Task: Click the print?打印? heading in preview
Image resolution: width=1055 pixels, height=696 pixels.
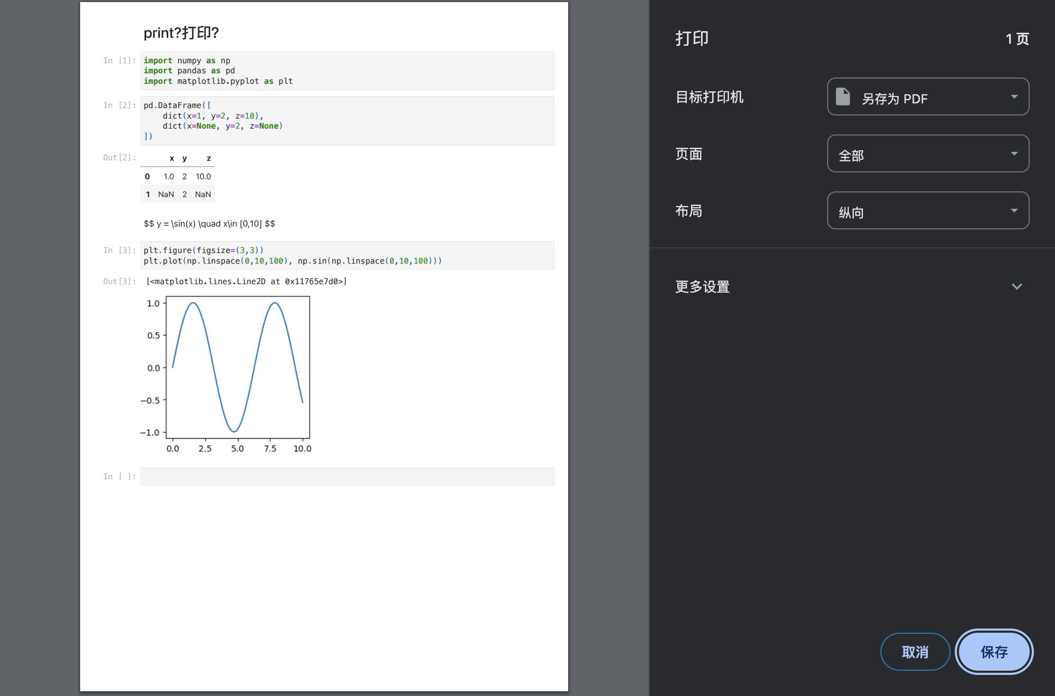Action: [181, 33]
